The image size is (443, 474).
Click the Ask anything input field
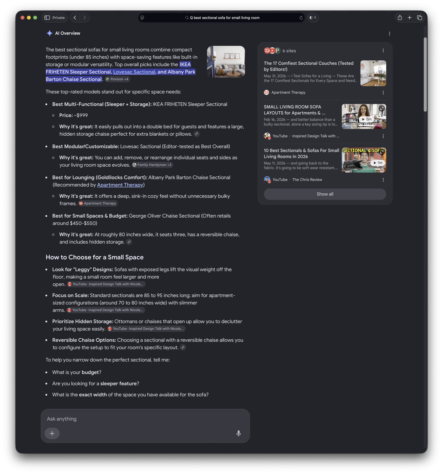tap(145, 419)
